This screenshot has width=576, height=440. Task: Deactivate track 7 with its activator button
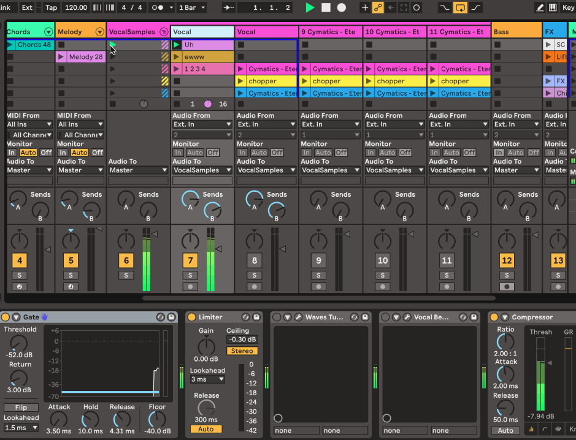(190, 260)
